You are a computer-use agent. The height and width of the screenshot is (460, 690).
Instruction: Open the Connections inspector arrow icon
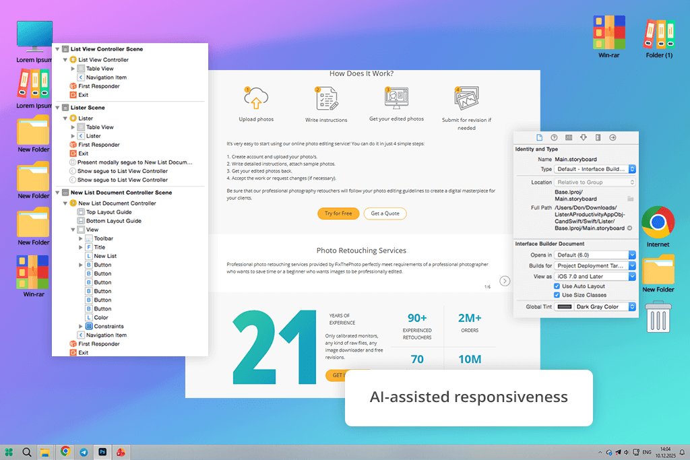pyautogui.click(x=613, y=137)
